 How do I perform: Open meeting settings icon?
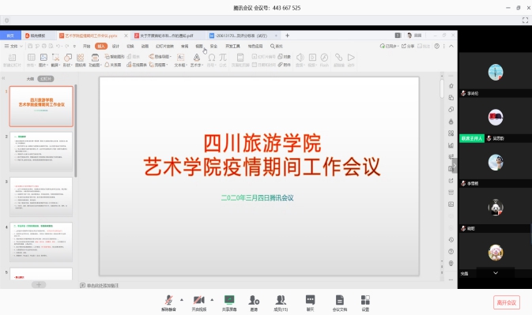[x=365, y=303]
